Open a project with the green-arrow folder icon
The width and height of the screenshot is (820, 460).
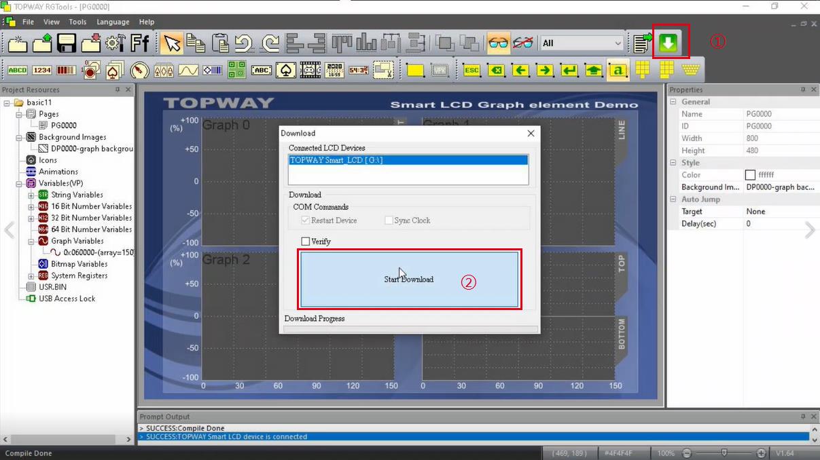(x=42, y=43)
